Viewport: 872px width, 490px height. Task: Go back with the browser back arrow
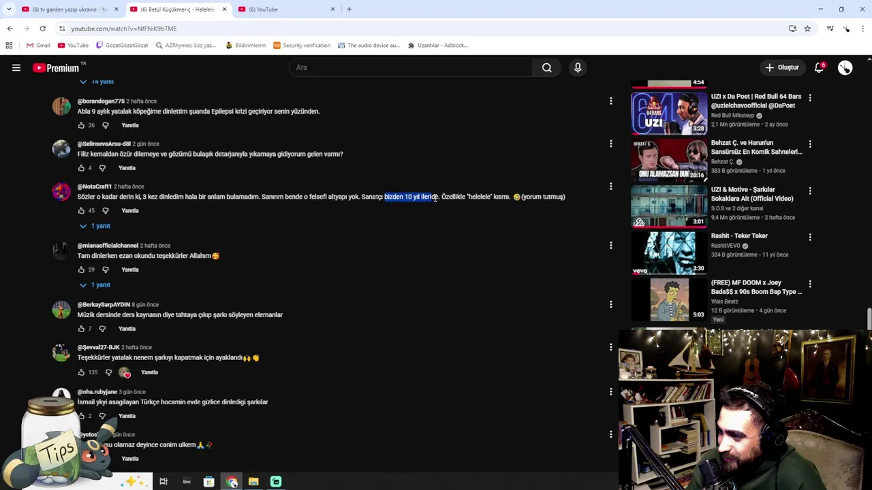point(10,29)
